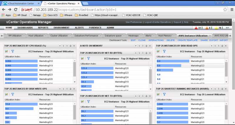Screen dimensions: 235x125
Task: Click filter funnel in CPU Usage widget
Action: [x=13, y=51]
